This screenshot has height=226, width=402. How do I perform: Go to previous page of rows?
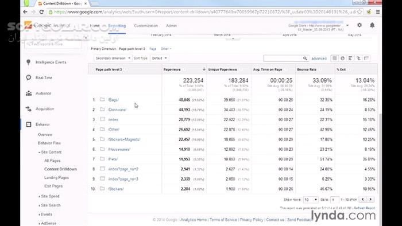(x=363, y=200)
